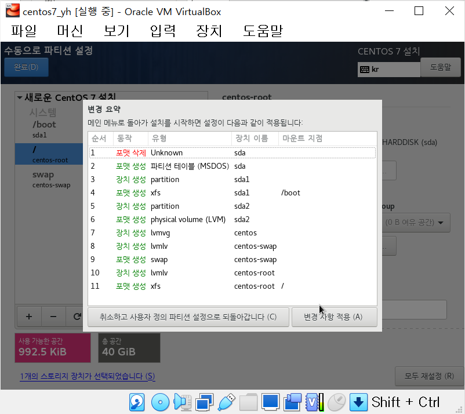This screenshot has width=465, height=414.
Task: Click the 마운트 지점 column header
Action: [x=328, y=139]
